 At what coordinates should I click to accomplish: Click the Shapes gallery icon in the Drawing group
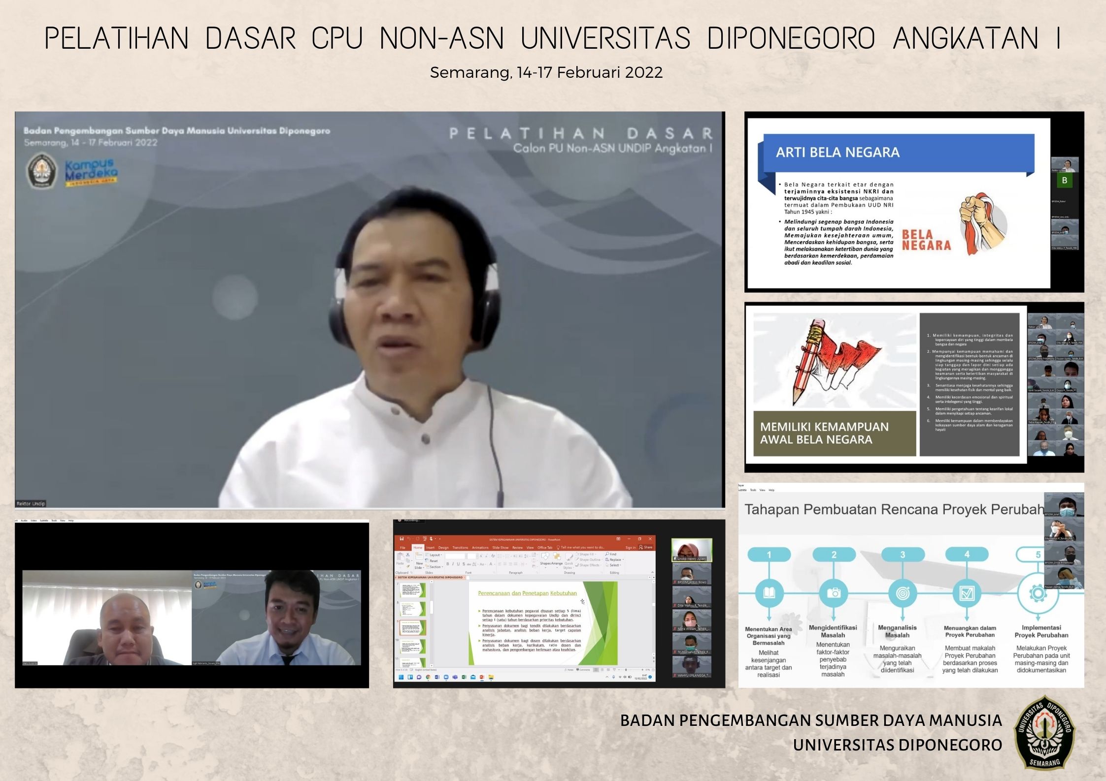[545, 556]
